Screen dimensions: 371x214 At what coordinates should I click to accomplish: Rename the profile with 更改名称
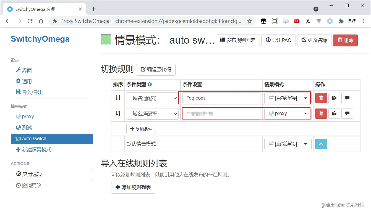point(314,40)
